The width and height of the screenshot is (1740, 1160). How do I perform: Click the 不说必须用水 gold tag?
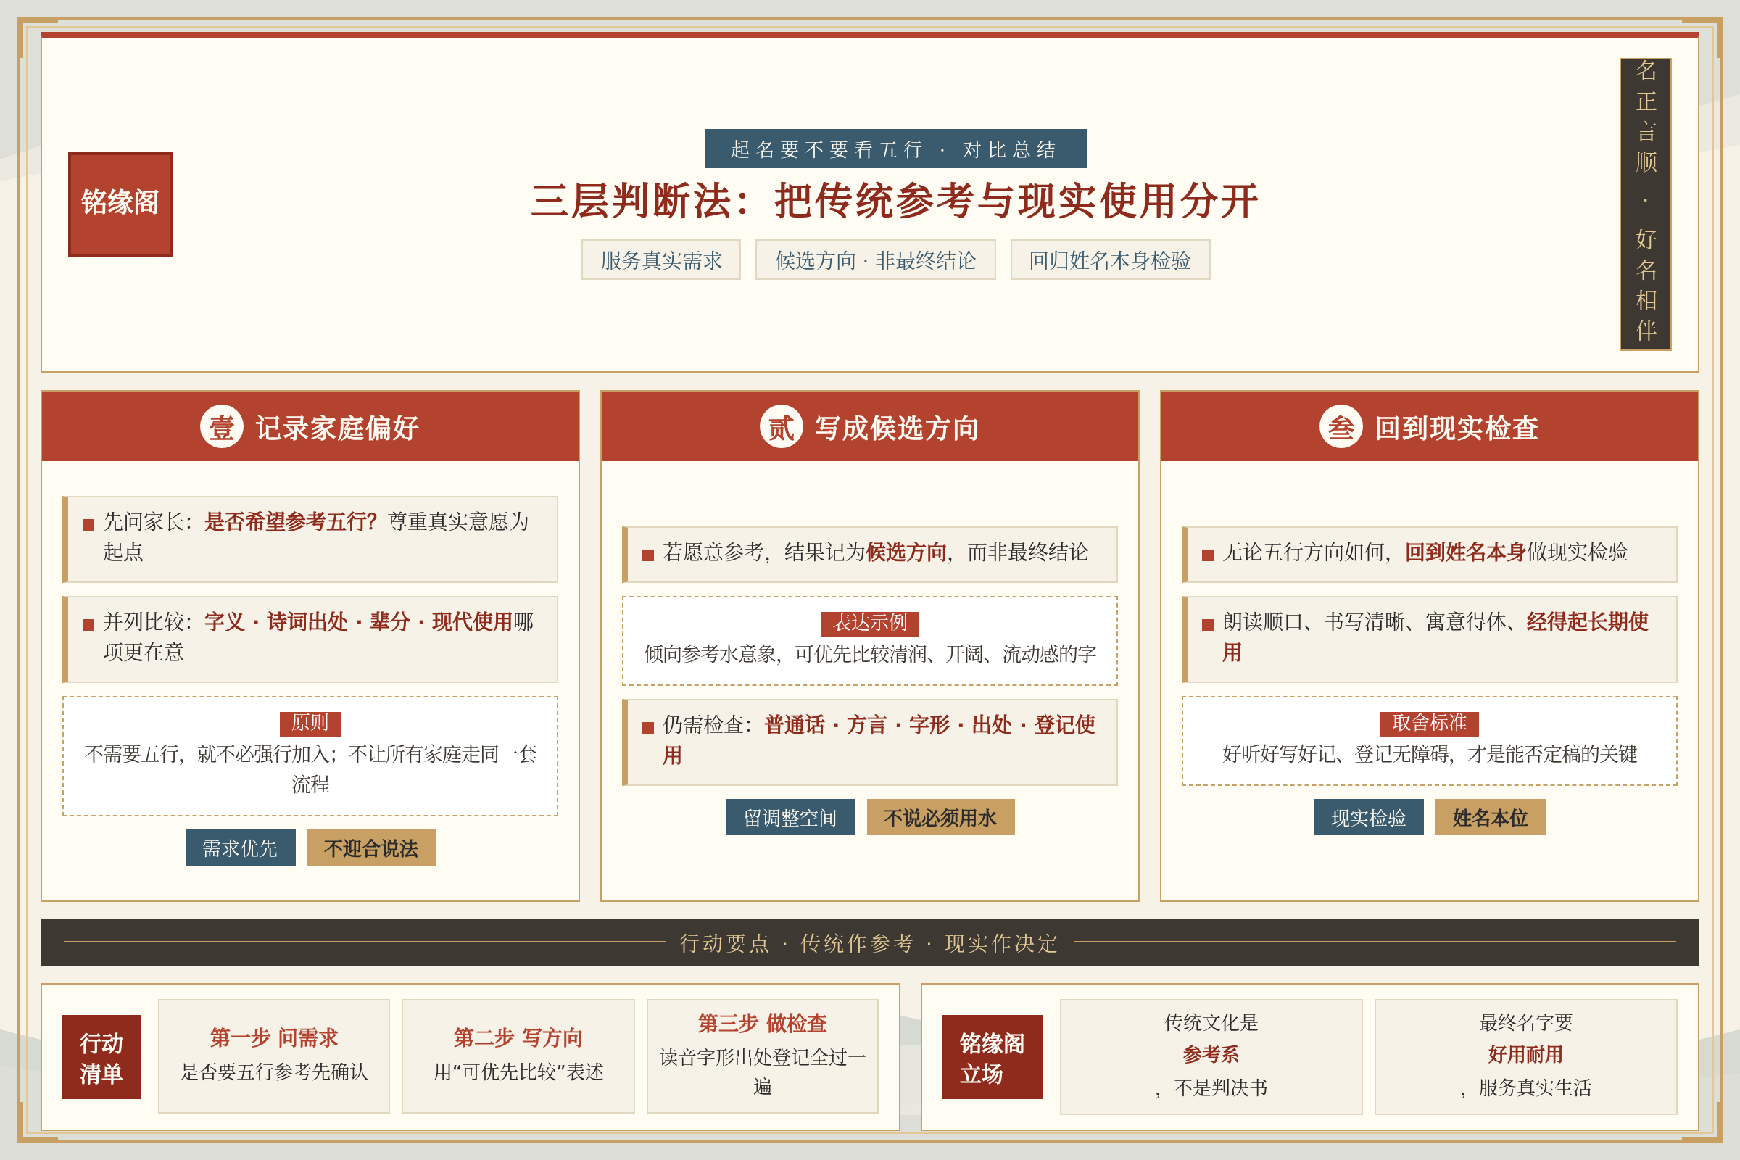(940, 817)
